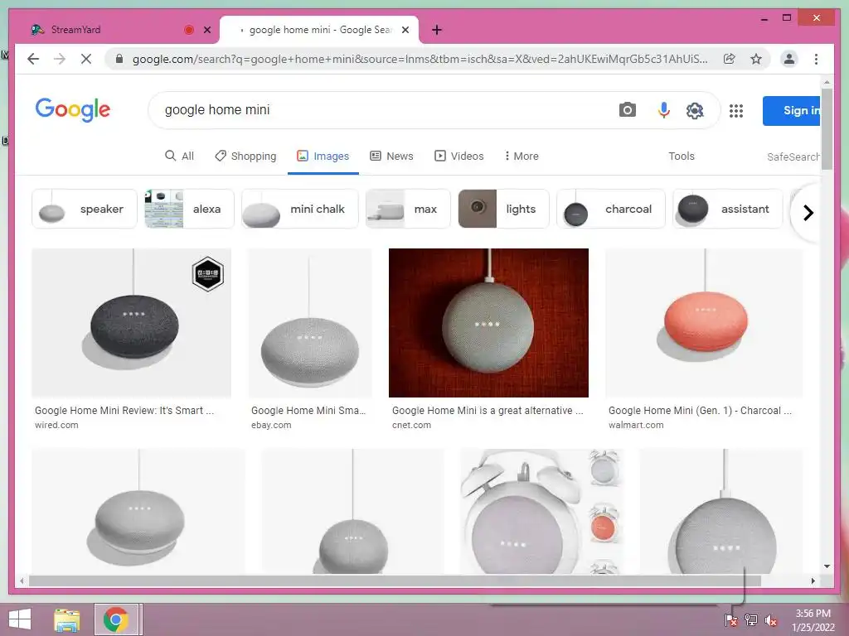This screenshot has width=849, height=636.
Task: Click the Google logo
Action: point(73,110)
